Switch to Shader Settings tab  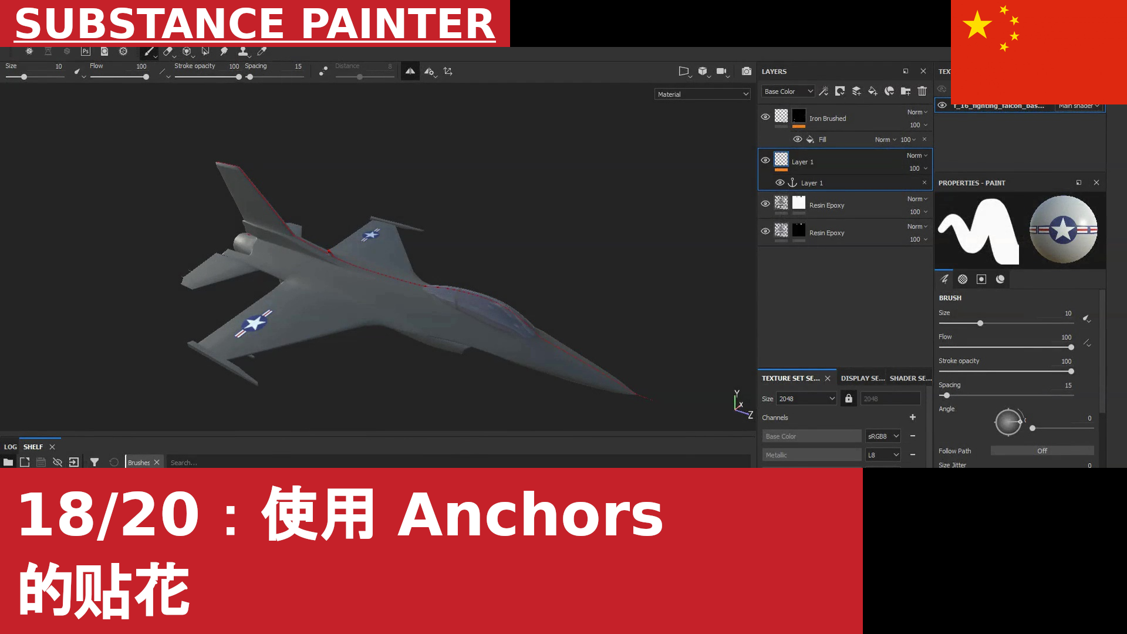click(910, 379)
